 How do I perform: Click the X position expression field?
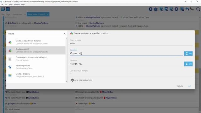point(126,53)
